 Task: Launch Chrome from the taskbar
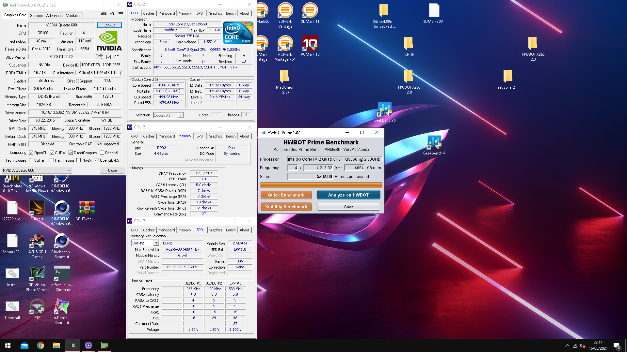point(40,345)
